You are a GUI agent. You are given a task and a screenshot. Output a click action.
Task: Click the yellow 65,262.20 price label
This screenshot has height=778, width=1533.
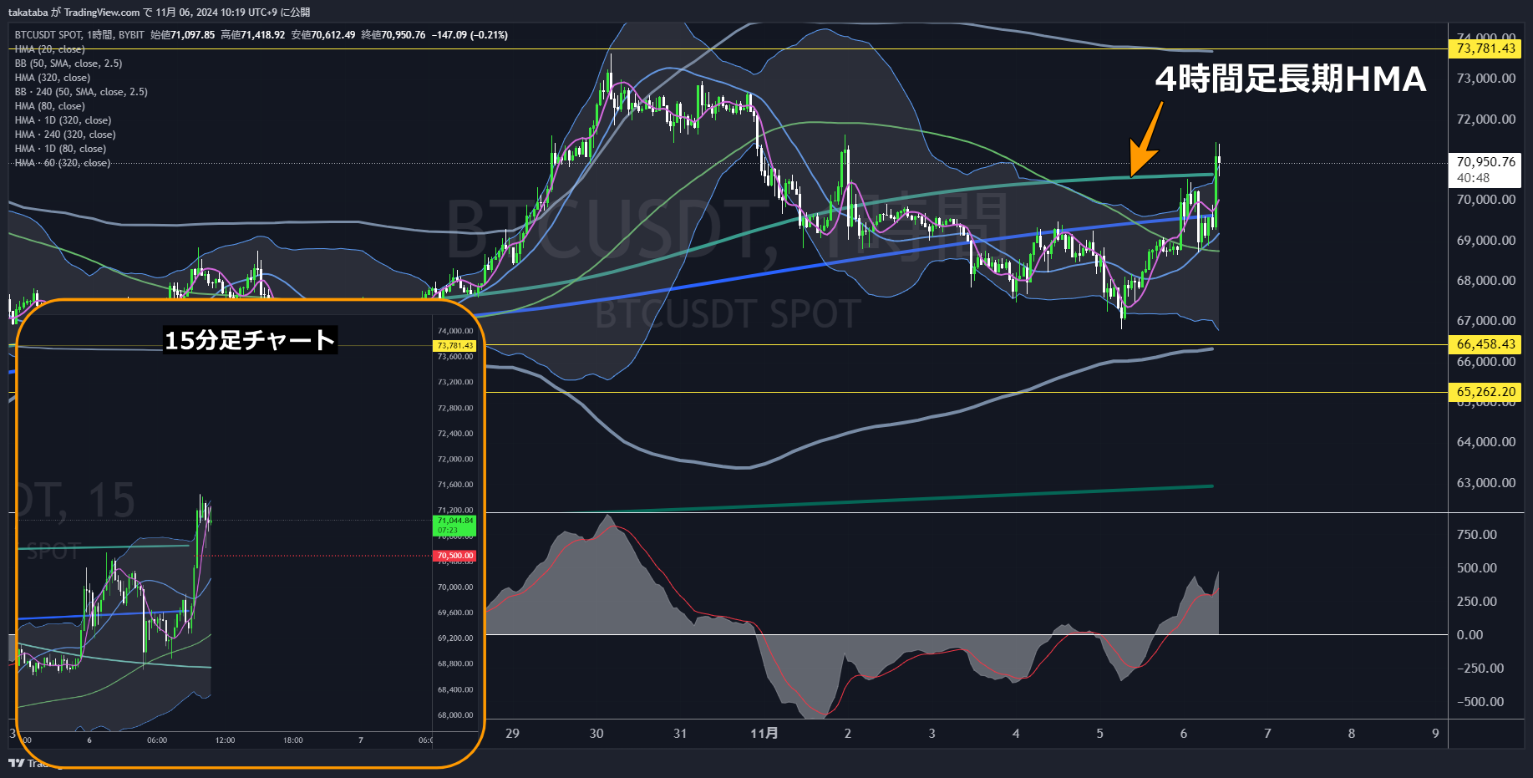[1485, 392]
